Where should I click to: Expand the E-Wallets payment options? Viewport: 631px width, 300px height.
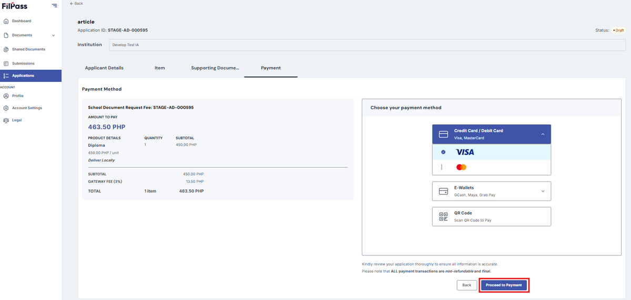543,191
